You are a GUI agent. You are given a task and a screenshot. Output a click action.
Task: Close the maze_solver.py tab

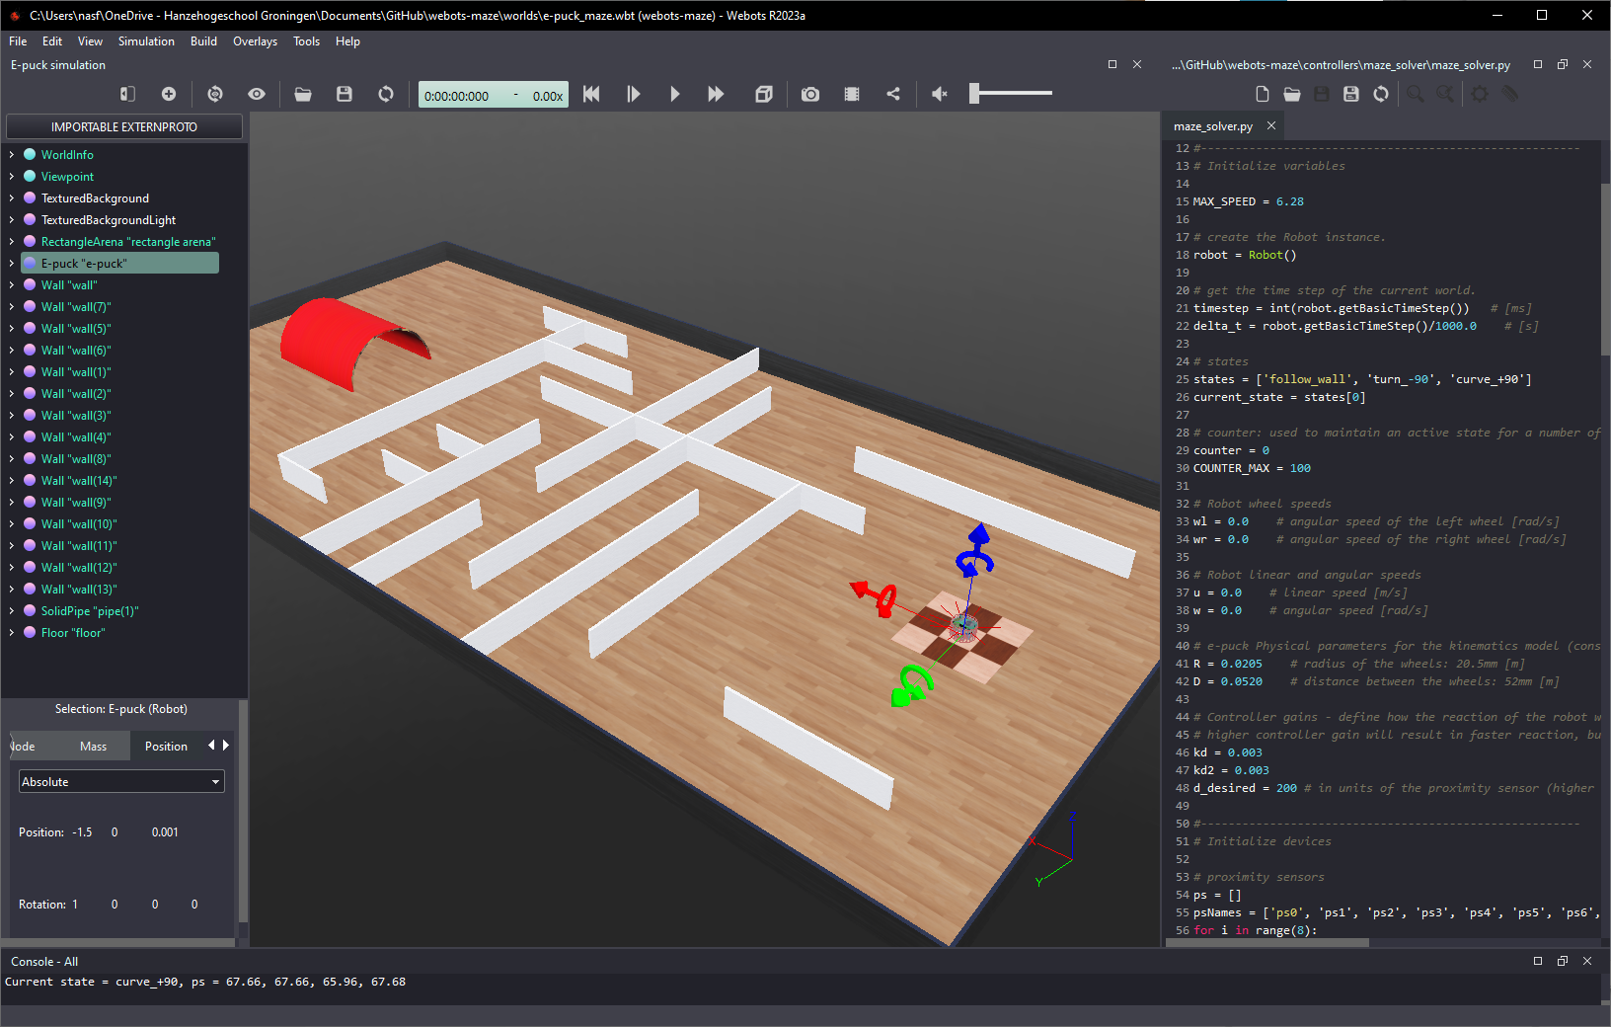click(x=1271, y=125)
